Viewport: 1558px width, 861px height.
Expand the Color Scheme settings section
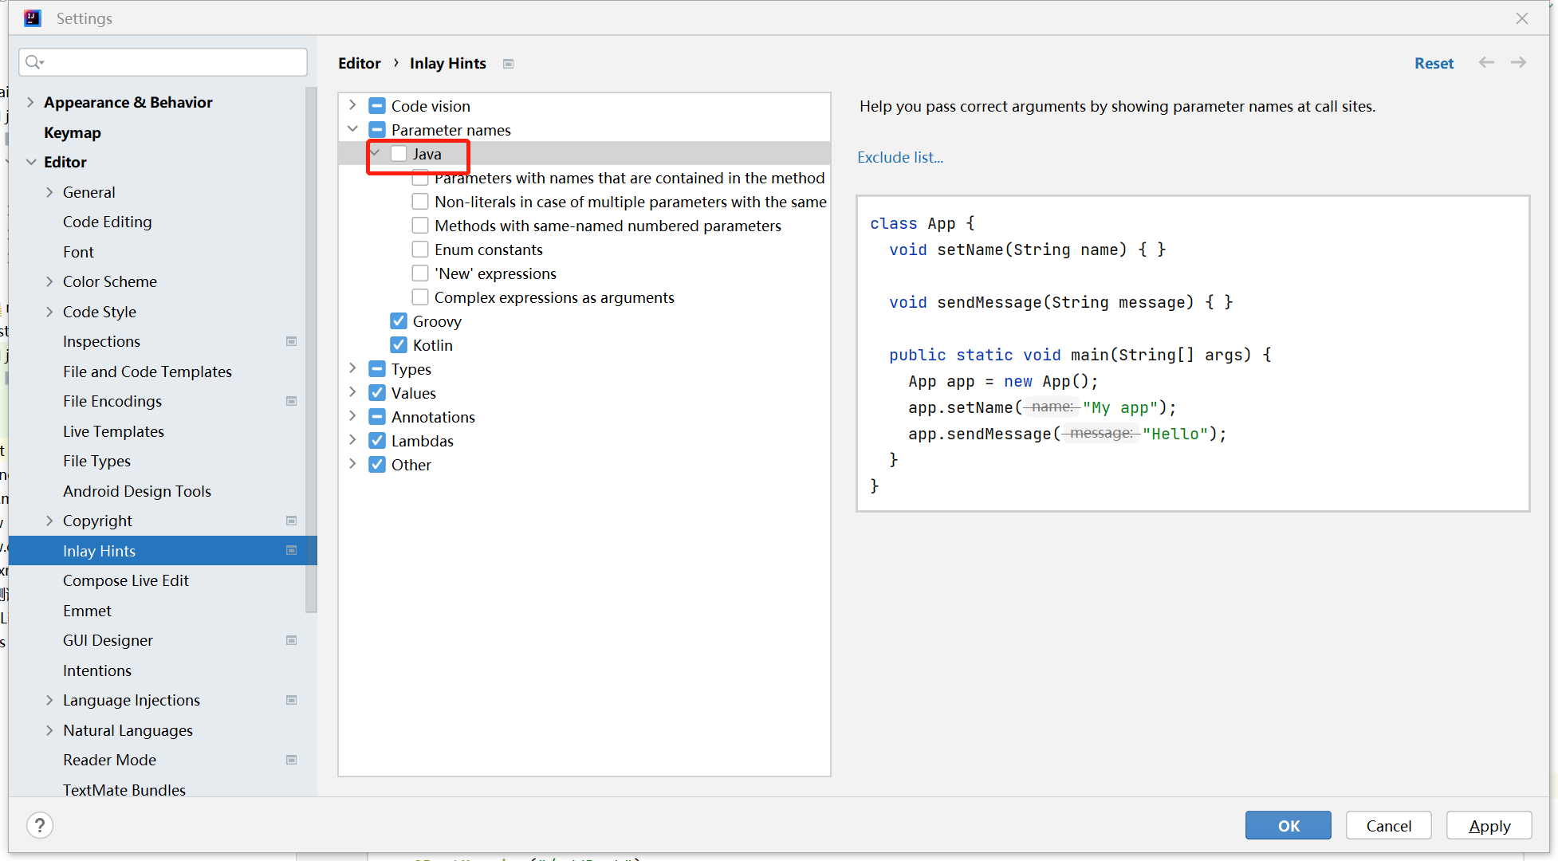(x=49, y=281)
